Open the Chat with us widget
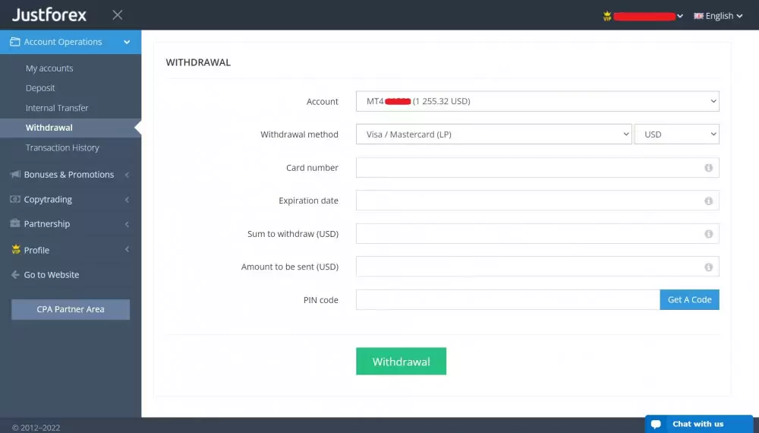The height and width of the screenshot is (433, 759). click(x=699, y=424)
